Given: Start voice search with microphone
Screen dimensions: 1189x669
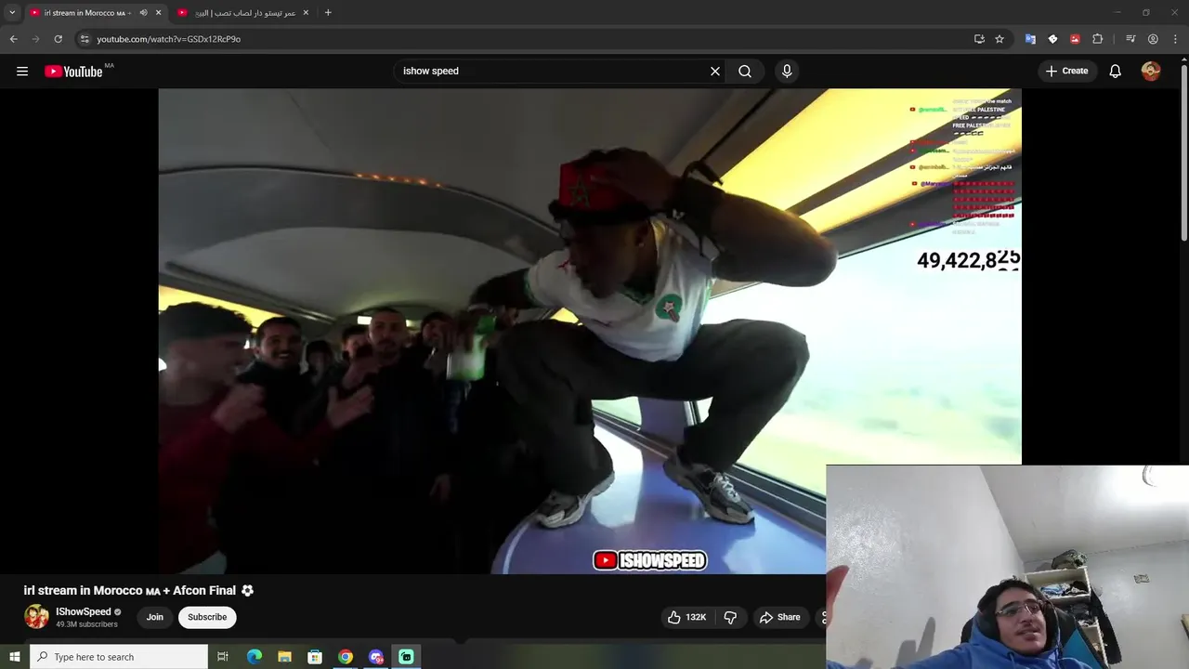Looking at the screenshot, I should [787, 72].
